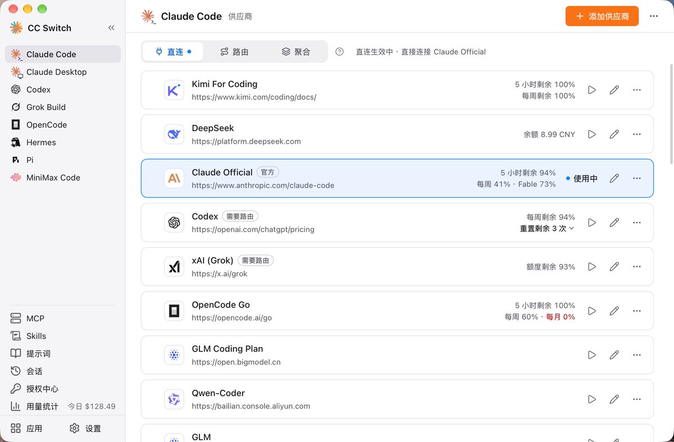Edit the Claude Official provider
674x442 pixels.
(x=614, y=178)
